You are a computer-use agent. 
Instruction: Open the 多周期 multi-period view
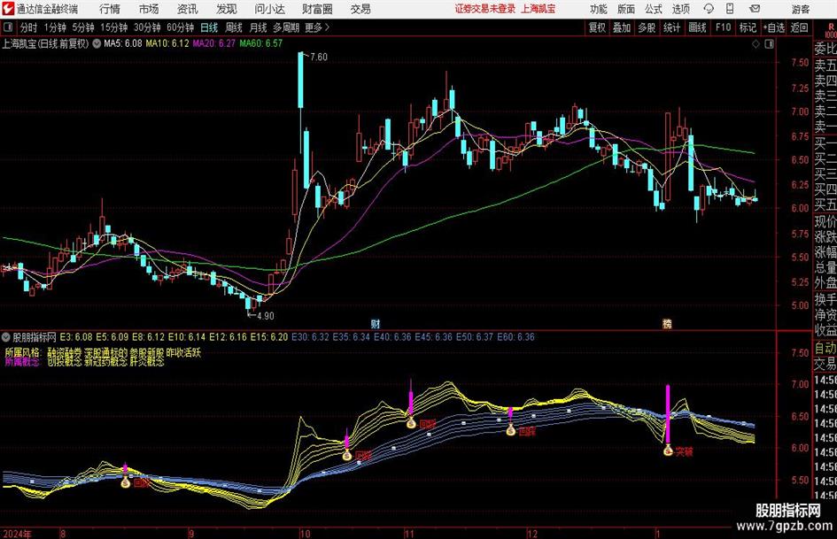(x=286, y=27)
